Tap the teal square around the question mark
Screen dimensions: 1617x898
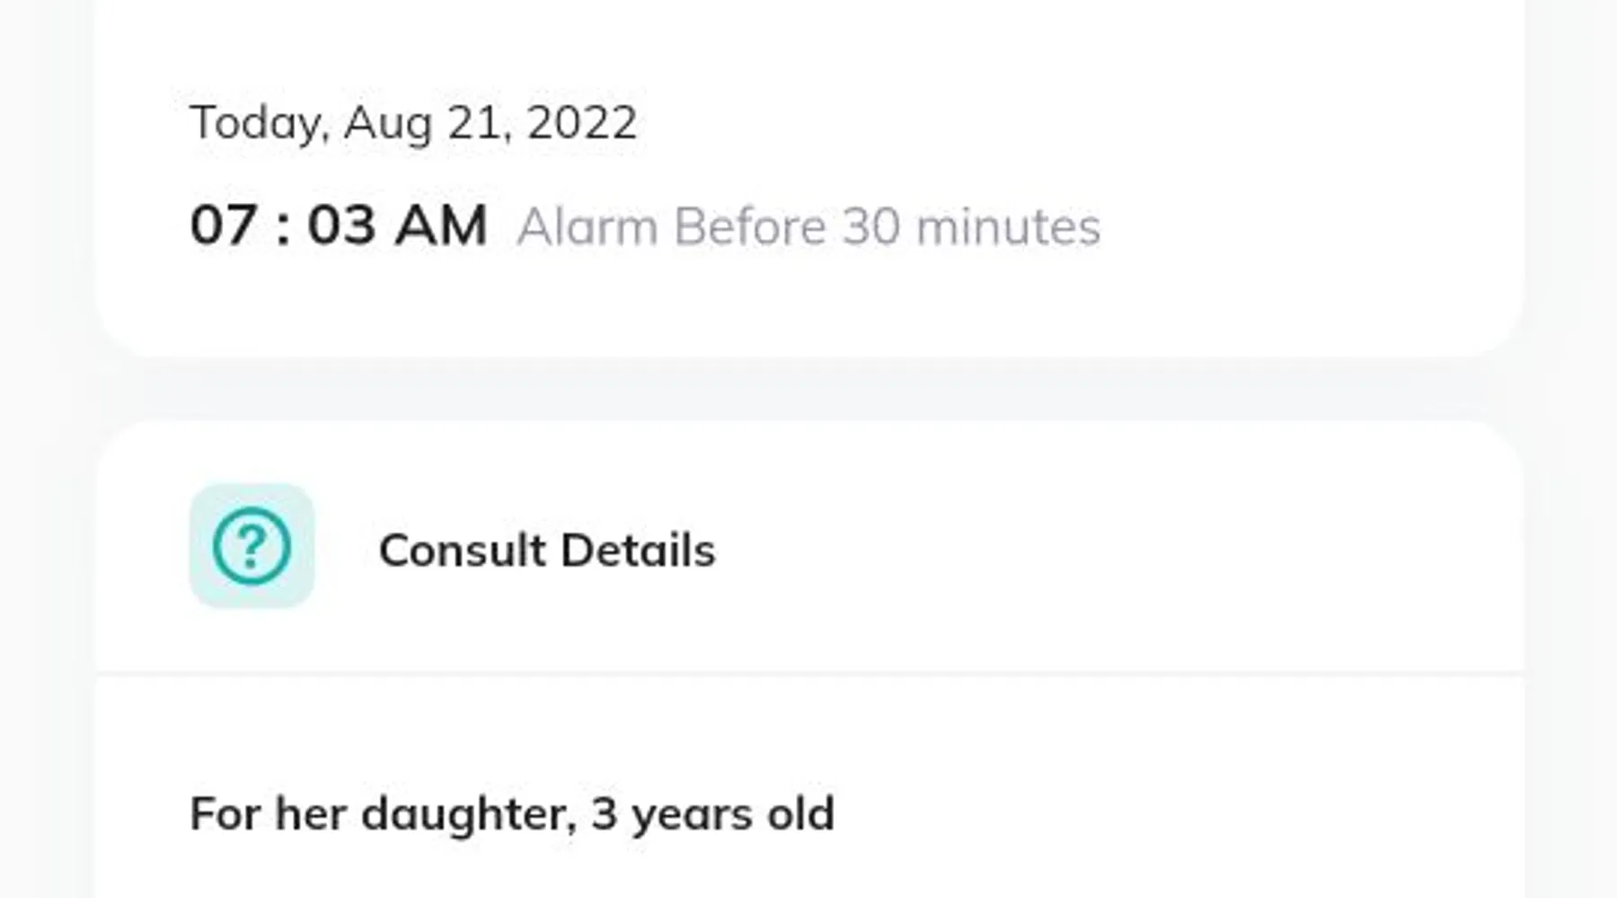point(207,503)
